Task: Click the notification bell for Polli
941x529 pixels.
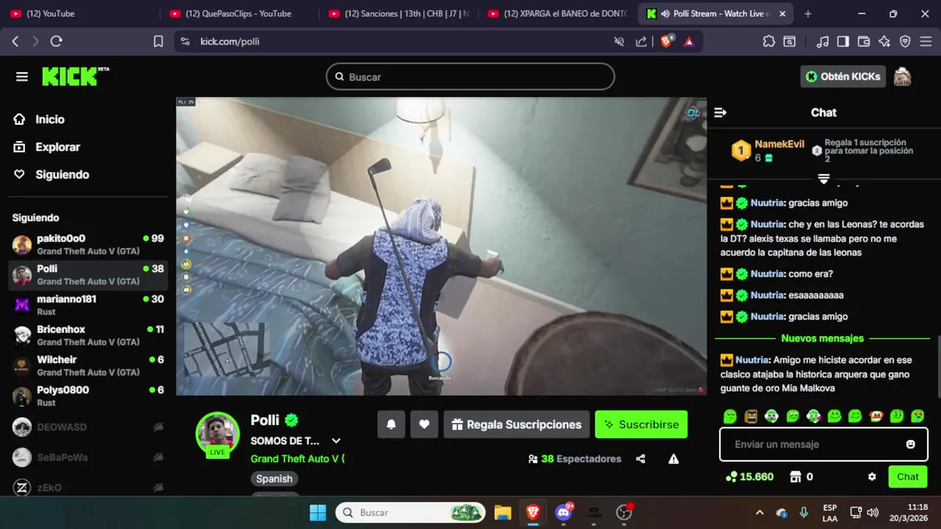Action: 391,425
